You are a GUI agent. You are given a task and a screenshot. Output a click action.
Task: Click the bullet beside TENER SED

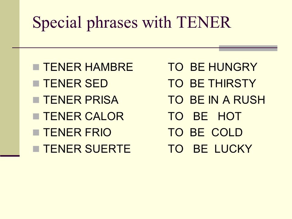pos(36,84)
